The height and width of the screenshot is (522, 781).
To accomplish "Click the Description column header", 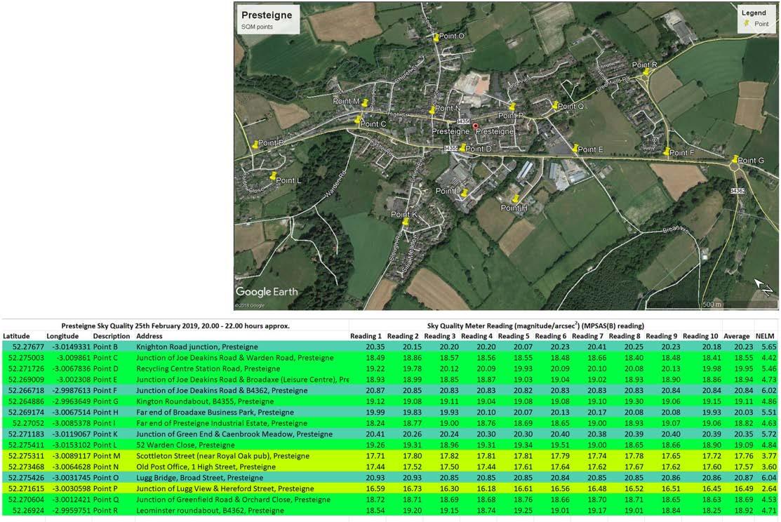I will pos(112,336).
